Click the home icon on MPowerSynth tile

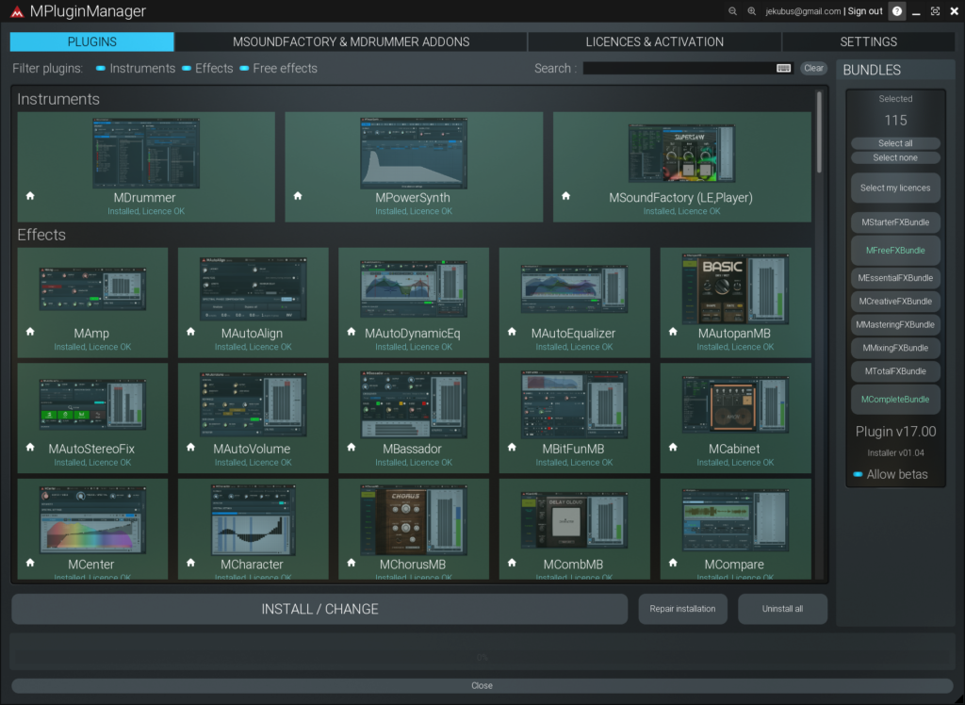[298, 196]
